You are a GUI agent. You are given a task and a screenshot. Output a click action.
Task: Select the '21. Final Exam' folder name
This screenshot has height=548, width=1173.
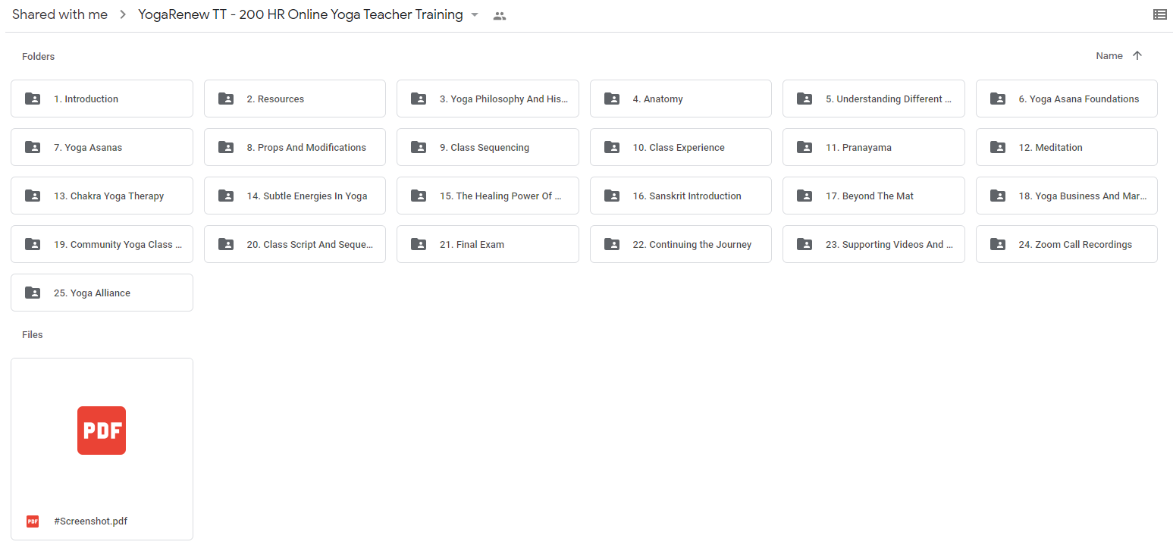tap(472, 245)
